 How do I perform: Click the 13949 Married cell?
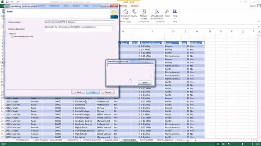tap(13, 124)
